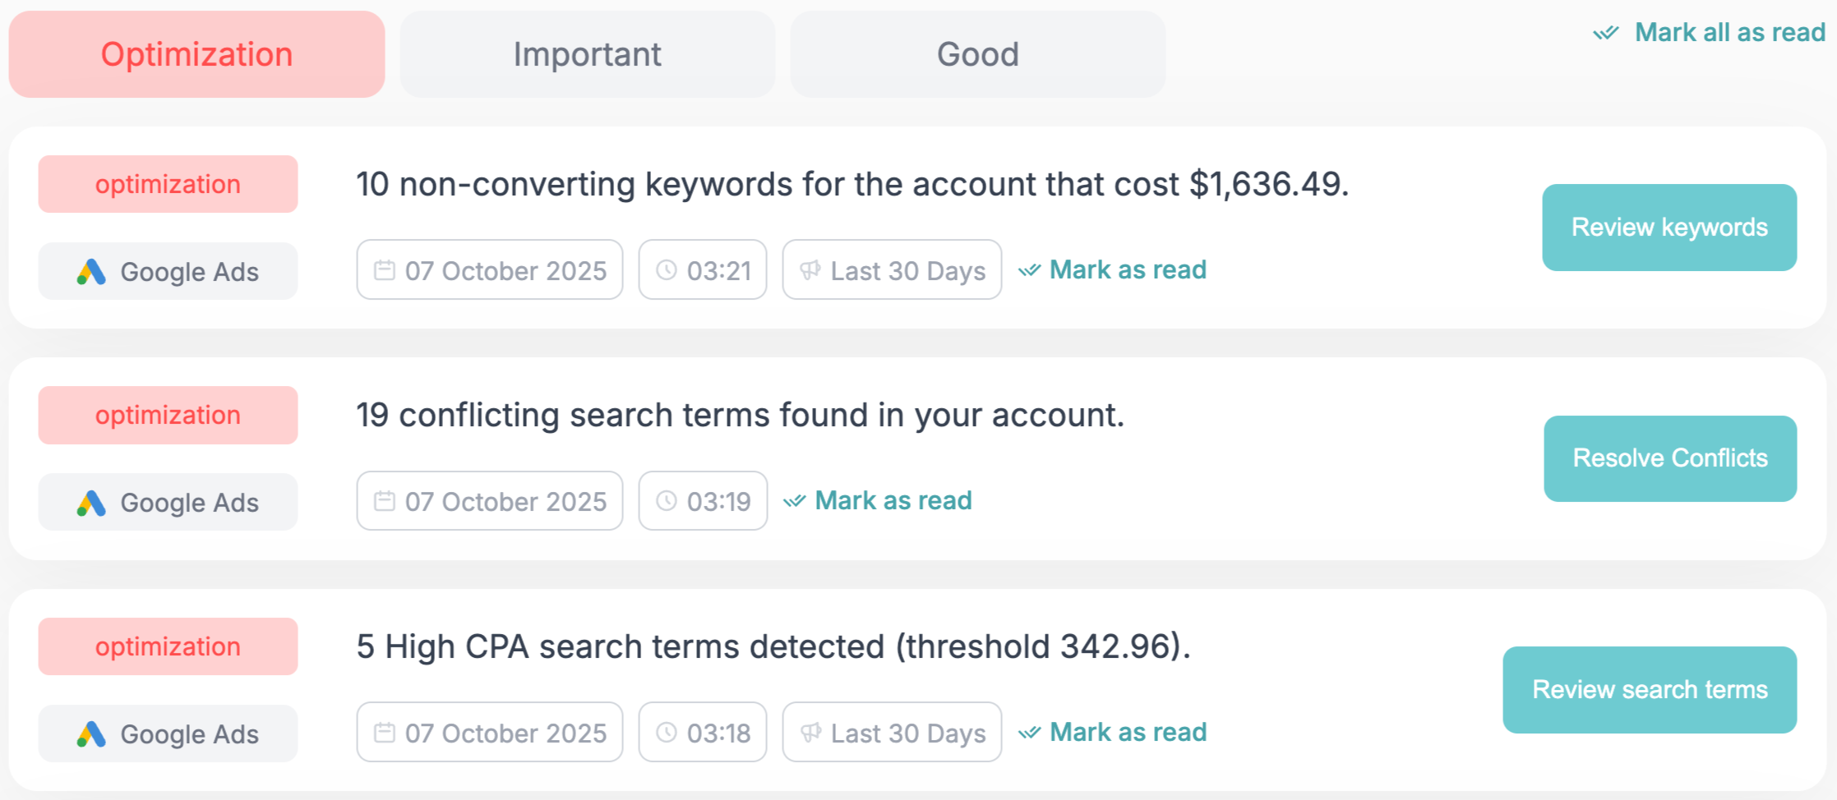The height and width of the screenshot is (800, 1837).
Task: Click calendar icon in non-converting keywords alert
Action: click(384, 270)
